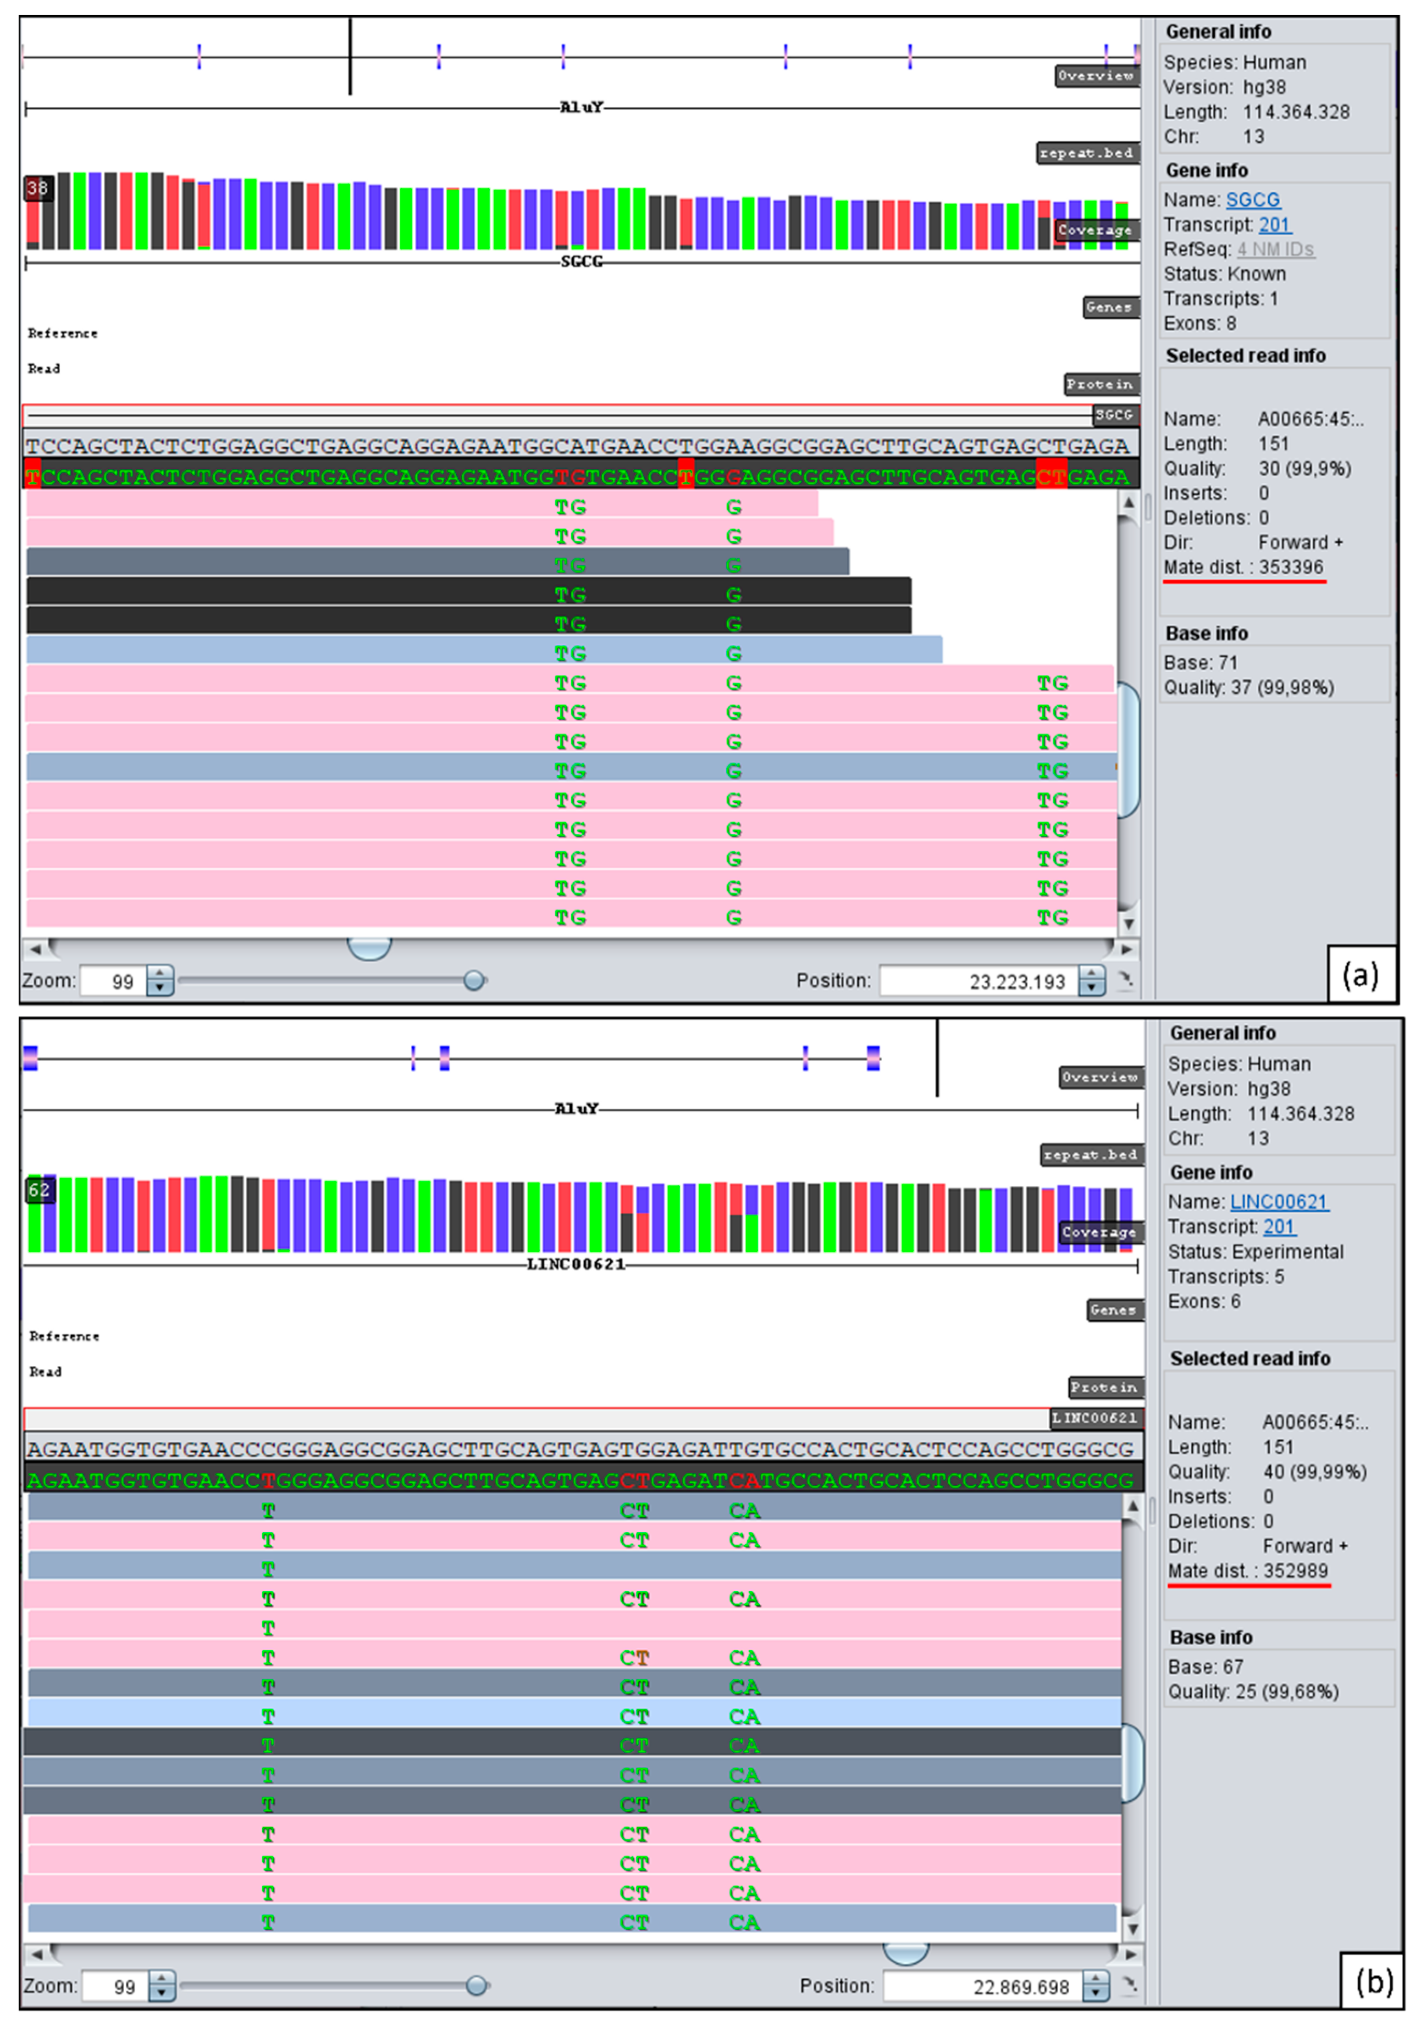Click the first black read row in panel (a)
This screenshot has height=2032, width=1421.
pos(469,591)
